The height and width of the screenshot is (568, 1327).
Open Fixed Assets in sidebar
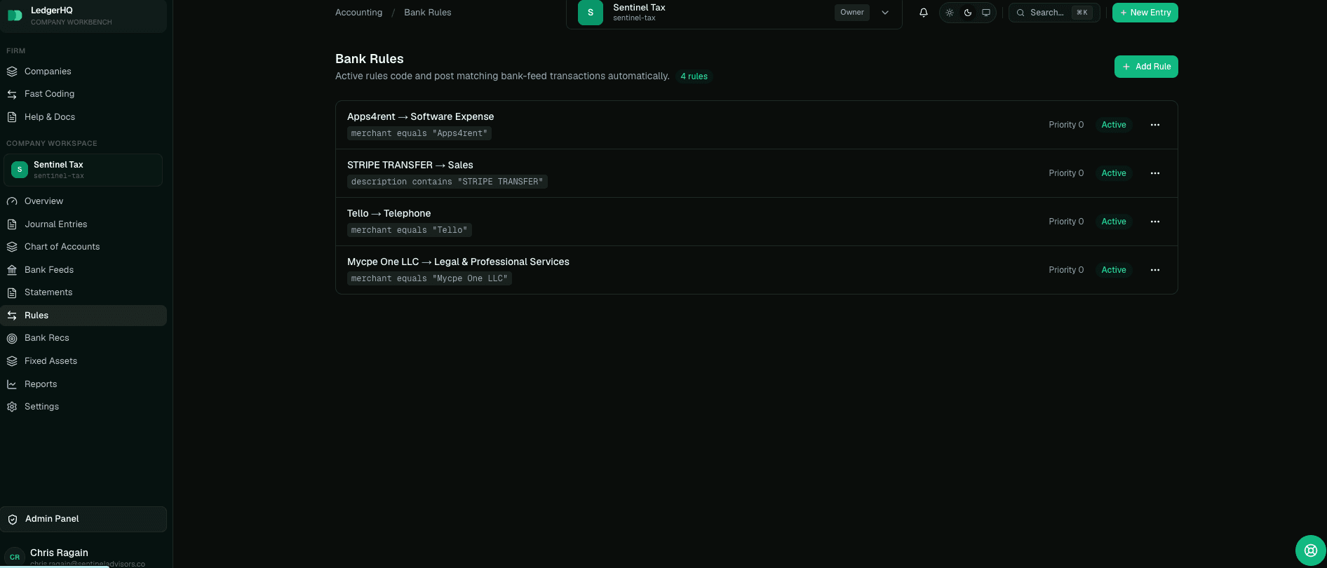pyautogui.click(x=83, y=361)
